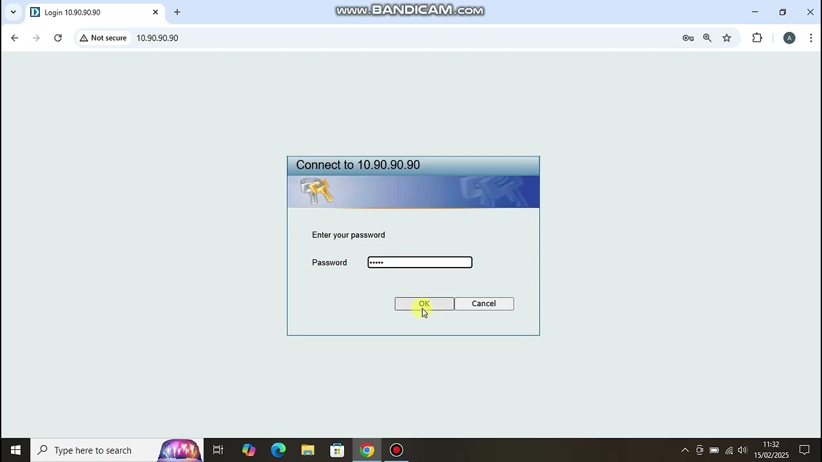Close the Login 10.90.90.90 tab
The width and height of the screenshot is (822, 462).
(x=155, y=12)
